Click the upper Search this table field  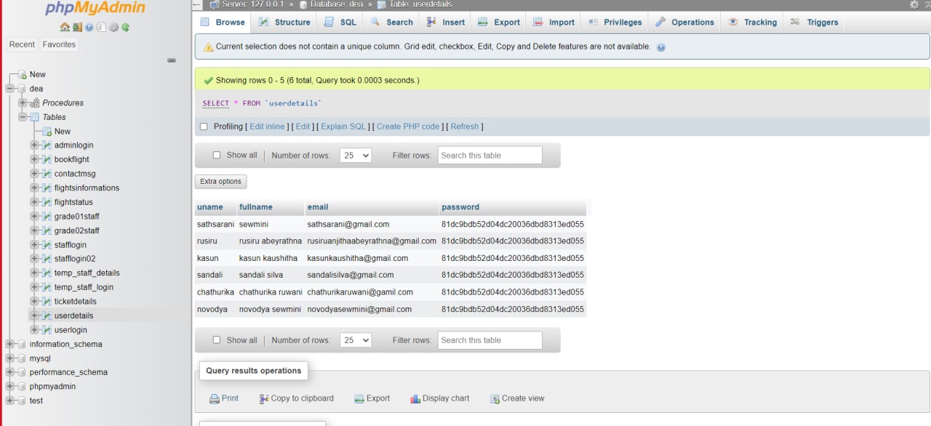click(490, 155)
